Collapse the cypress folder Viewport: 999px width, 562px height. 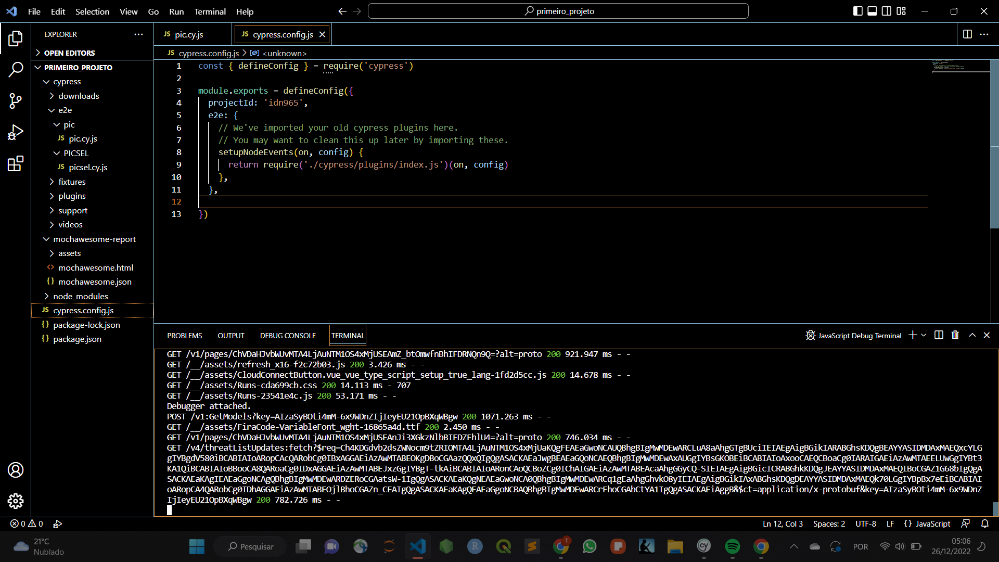[x=67, y=82]
